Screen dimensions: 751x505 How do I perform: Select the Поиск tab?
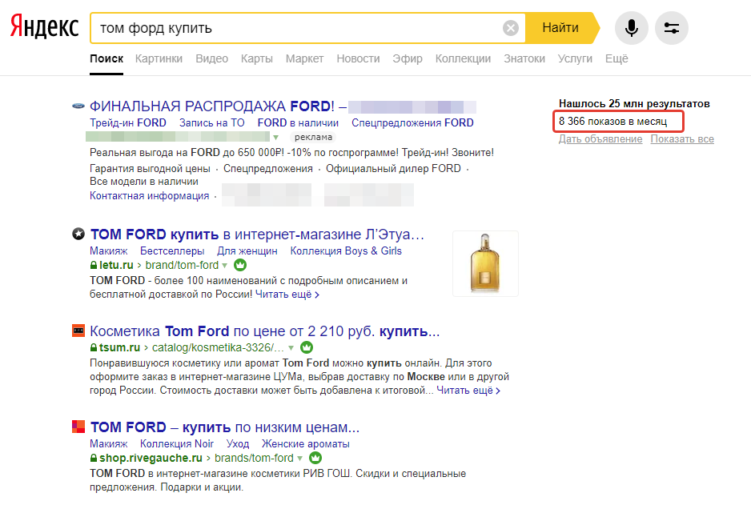[106, 58]
